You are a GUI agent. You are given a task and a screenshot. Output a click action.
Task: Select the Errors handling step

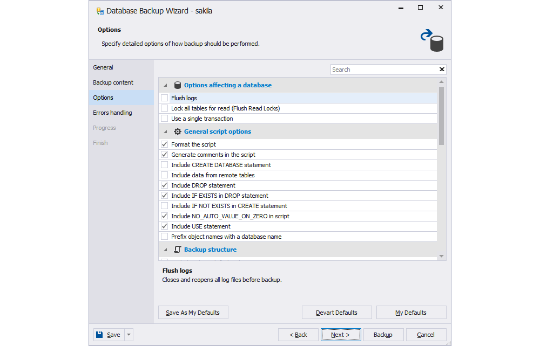112,112
